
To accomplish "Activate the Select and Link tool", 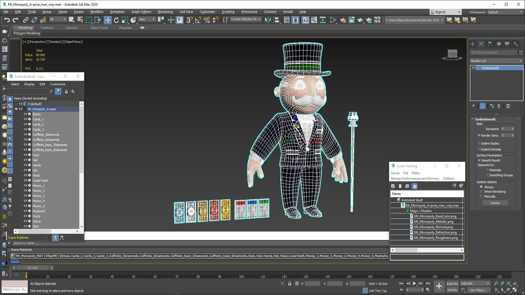I will 25,20.
